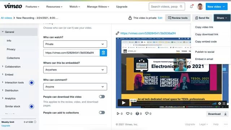231x130 pixels.
Task: Toggle People can download this video
Action: click(102, 97)
